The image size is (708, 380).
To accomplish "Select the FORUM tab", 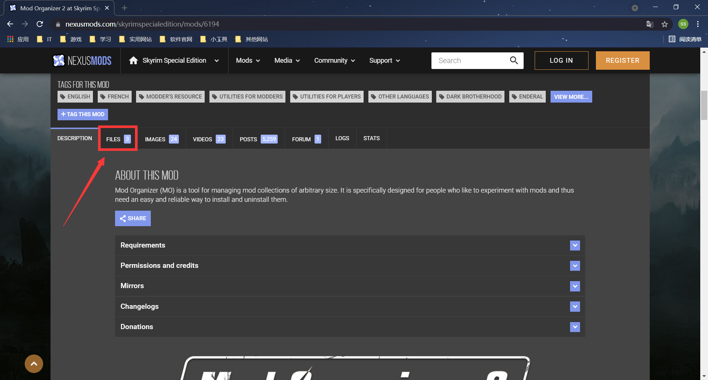I will [x=306, y=139].
